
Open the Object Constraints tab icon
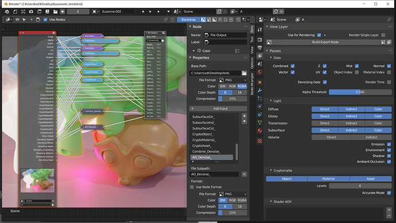click(259, 114)
